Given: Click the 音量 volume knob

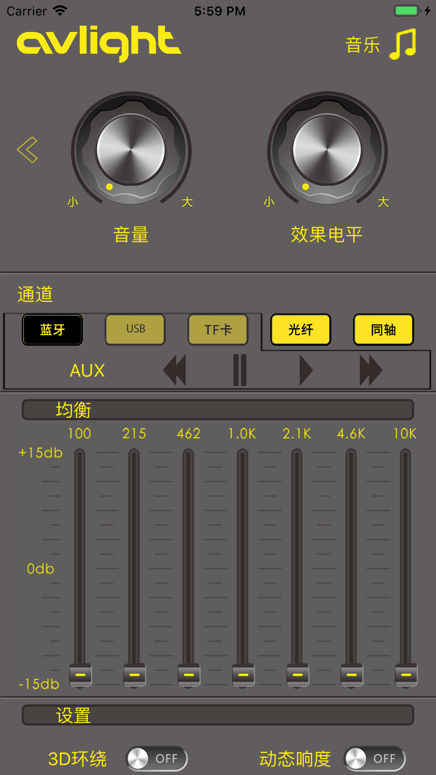Looking at the screenshot, I should pos(131,150).
